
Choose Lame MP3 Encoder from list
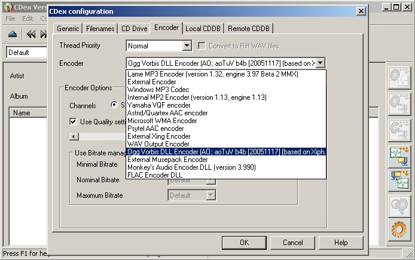[226, 74]
